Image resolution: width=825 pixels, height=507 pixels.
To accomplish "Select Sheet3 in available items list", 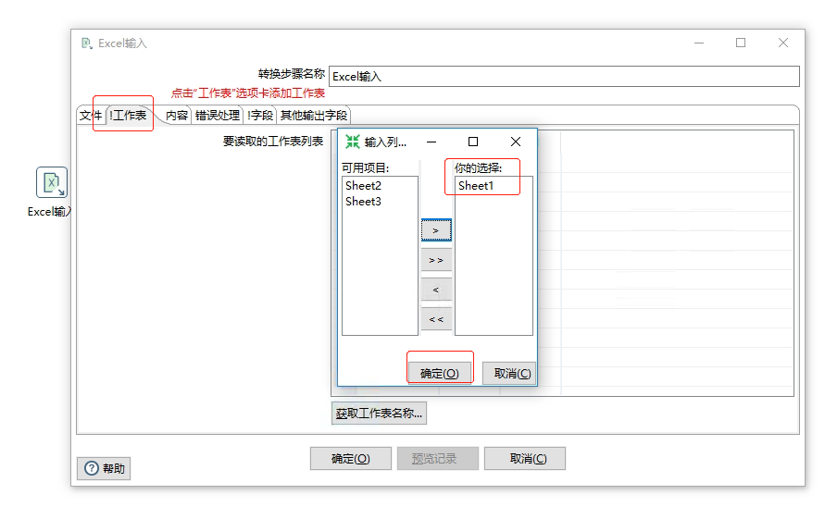I will pyautogui.click(x=363, y=202).
